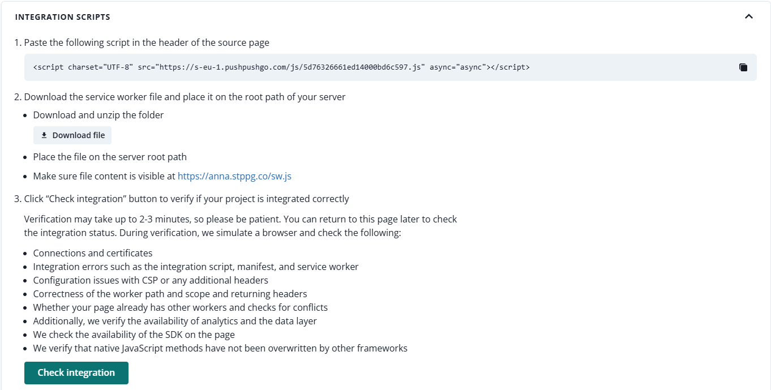Click the "Connections and certificates" bullet
This screenshot has width=771, height=390.
(x=93, y=253)
